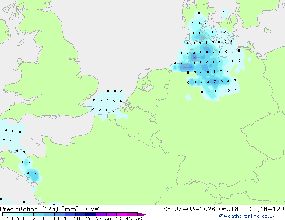Click the 0.5–1 mm legend color
Image resolution: width=285 pixels, height=220 pixels.
click(x=18, y=214)
